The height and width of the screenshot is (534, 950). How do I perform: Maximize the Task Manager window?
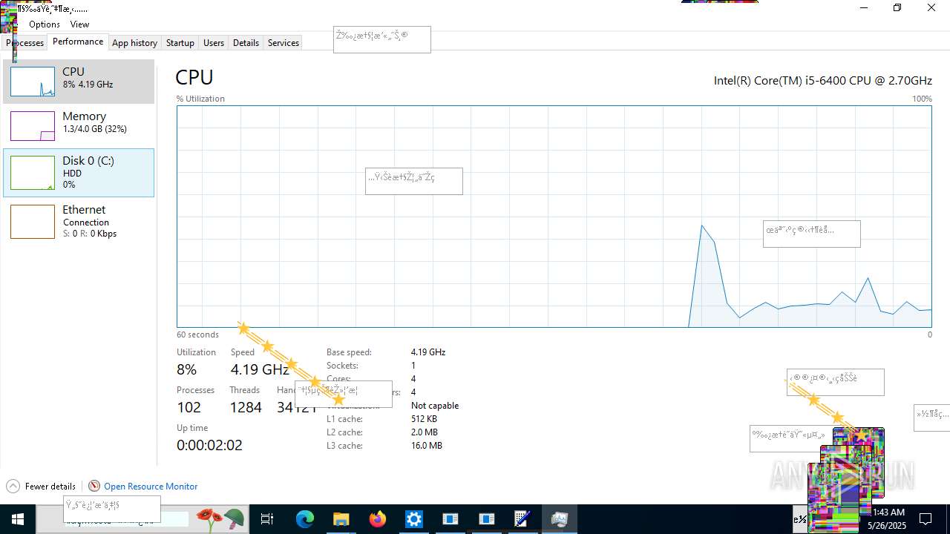897,8
